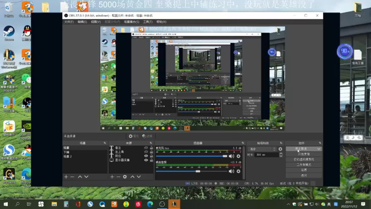Increase the transition duration with up stepper
This screenshot has width=371, height=209.
(x=281, y=154)
